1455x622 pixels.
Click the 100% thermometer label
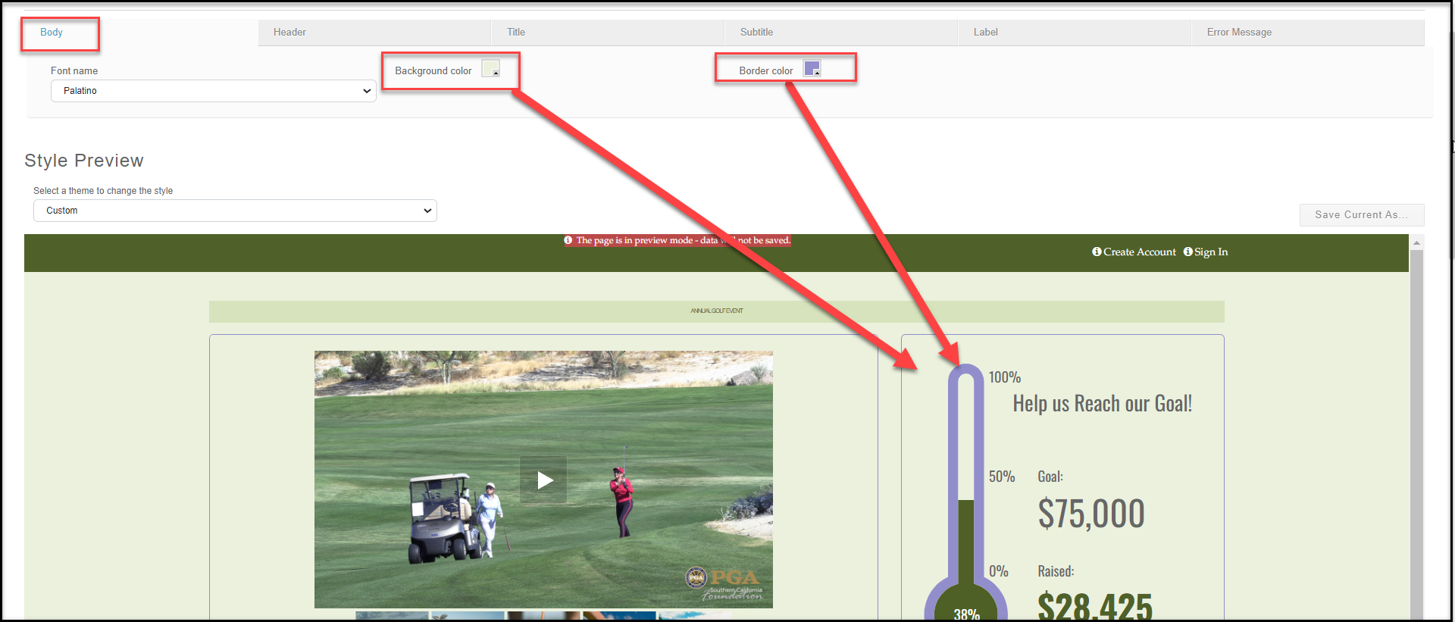coord(1005,377)
